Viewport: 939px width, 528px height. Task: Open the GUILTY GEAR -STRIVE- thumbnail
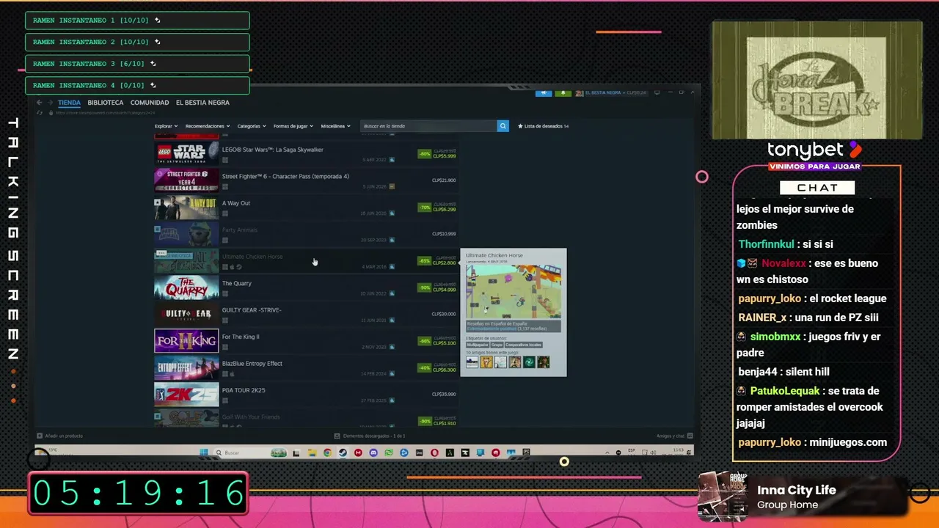click(186, 314)
